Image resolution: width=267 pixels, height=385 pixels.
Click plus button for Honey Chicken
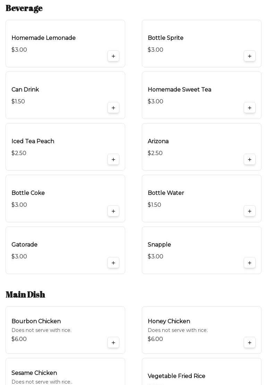250,343
